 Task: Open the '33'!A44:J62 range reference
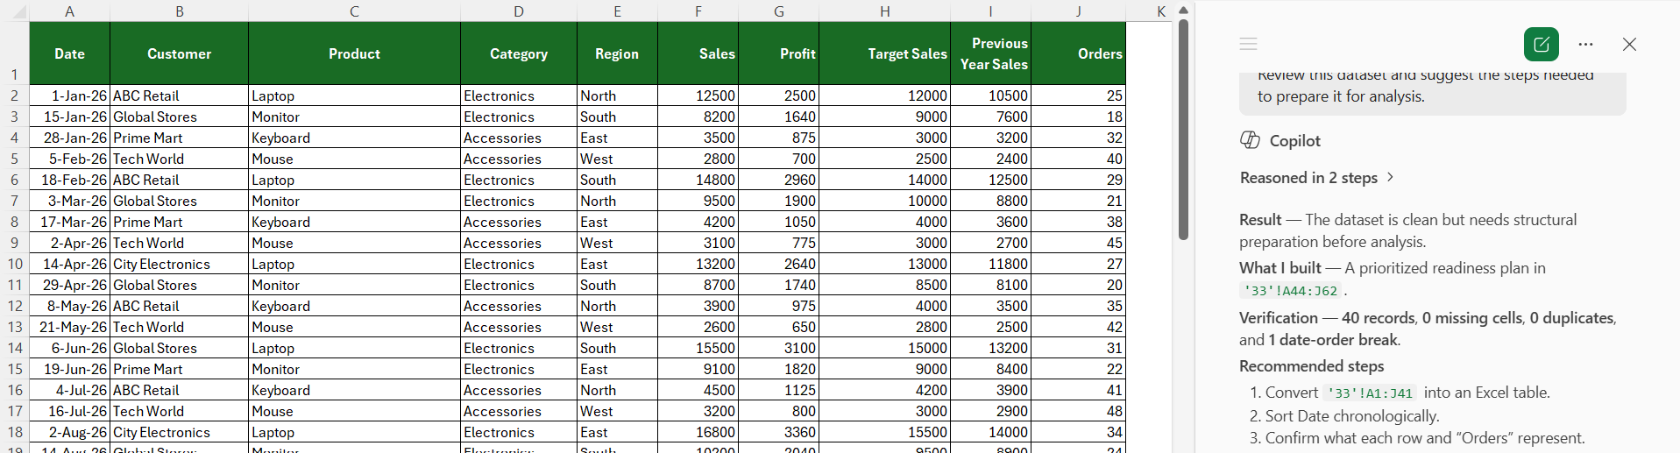click(1291, 291)
